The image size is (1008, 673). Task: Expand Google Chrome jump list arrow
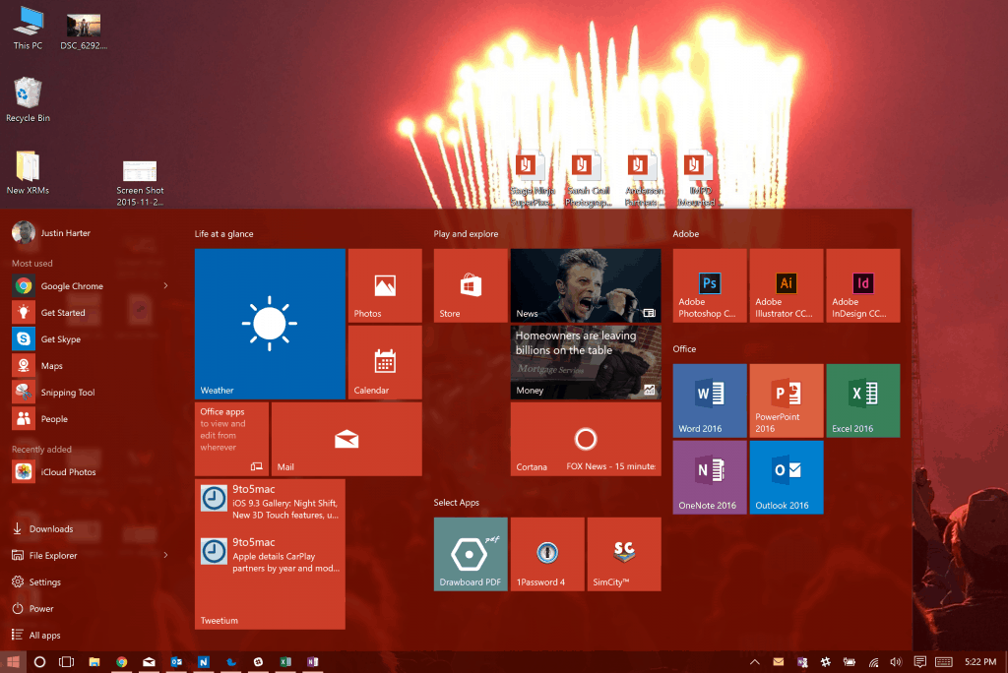(165, 286)
